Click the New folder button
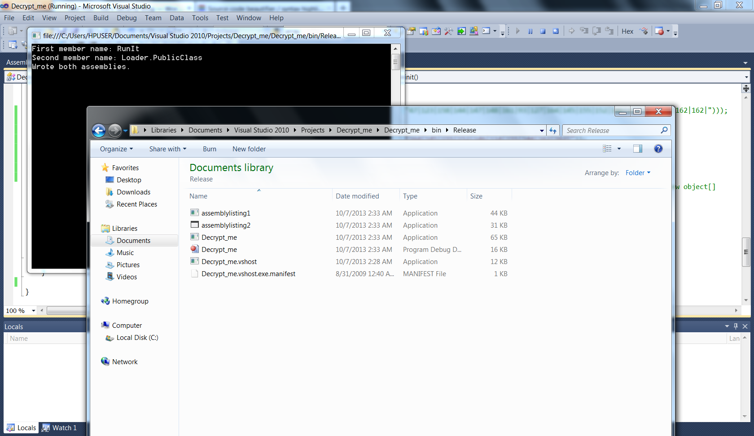The width and height of the screenshot is (754, 436). pos(249,149)
